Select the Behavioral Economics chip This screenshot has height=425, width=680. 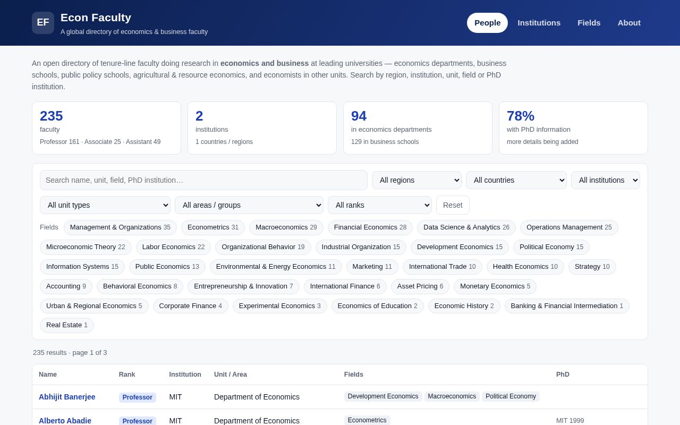[x=140, y=286]
